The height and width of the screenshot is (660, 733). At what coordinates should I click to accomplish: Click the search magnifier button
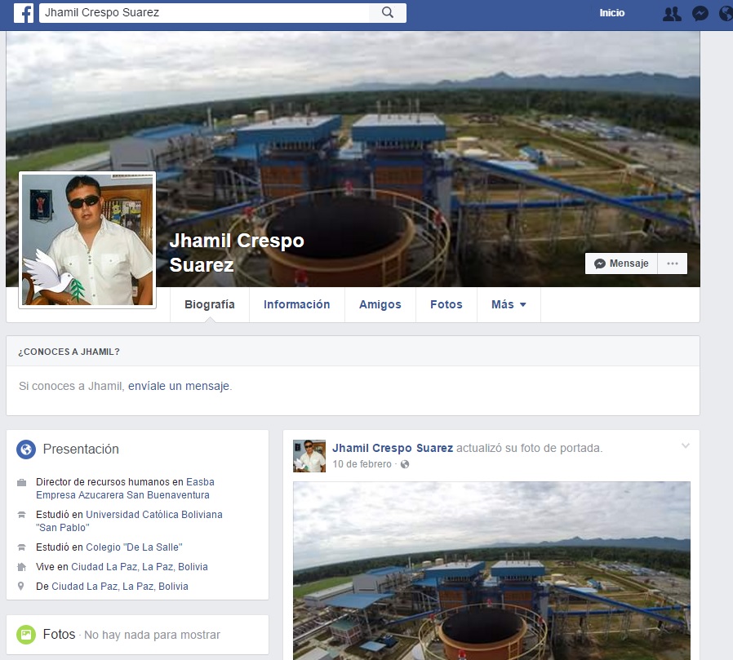click(x=388, y=12)
